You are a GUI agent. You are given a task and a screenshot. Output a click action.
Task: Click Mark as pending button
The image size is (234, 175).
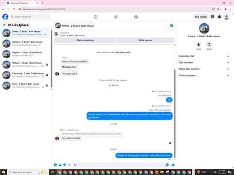pos(85,40)
